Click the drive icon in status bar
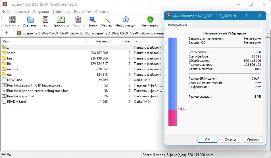The width and height of the screenshot is (271, 158). point(4,154)
